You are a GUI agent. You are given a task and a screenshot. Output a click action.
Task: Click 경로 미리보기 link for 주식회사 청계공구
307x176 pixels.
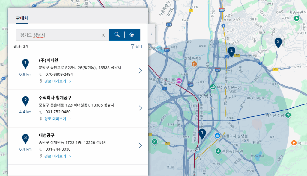tap(55, 119)
